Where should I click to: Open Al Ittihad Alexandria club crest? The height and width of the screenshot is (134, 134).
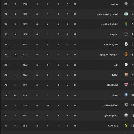[126, 24]
